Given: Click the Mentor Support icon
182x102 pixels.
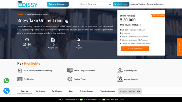Looking at the screenshot, I should click(120, 79).
